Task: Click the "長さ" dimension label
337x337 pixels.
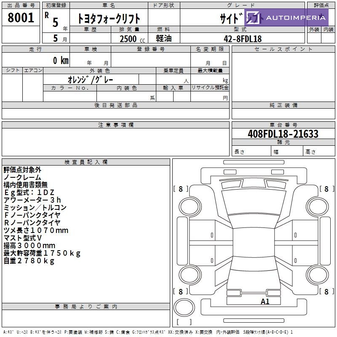Action: [239, 152]
